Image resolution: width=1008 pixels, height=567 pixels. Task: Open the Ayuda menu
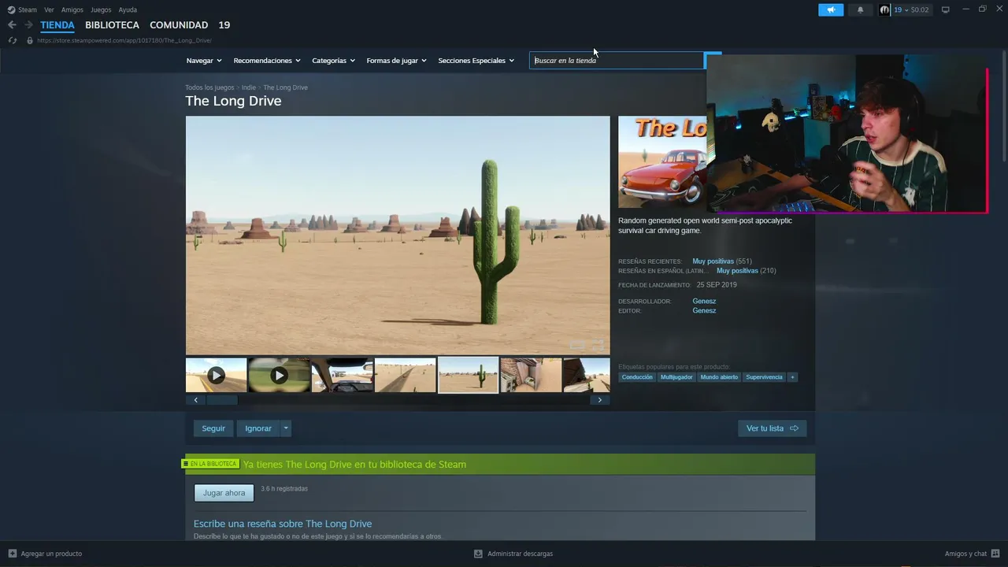tap(128, 9)
